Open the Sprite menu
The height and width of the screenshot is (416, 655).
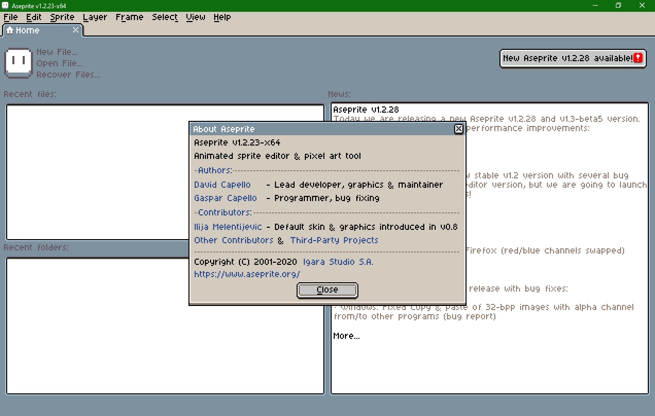point(62,17)
